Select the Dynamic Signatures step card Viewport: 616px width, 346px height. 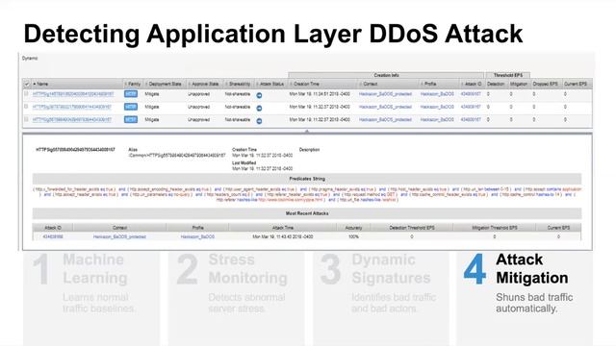pos(381,298)
